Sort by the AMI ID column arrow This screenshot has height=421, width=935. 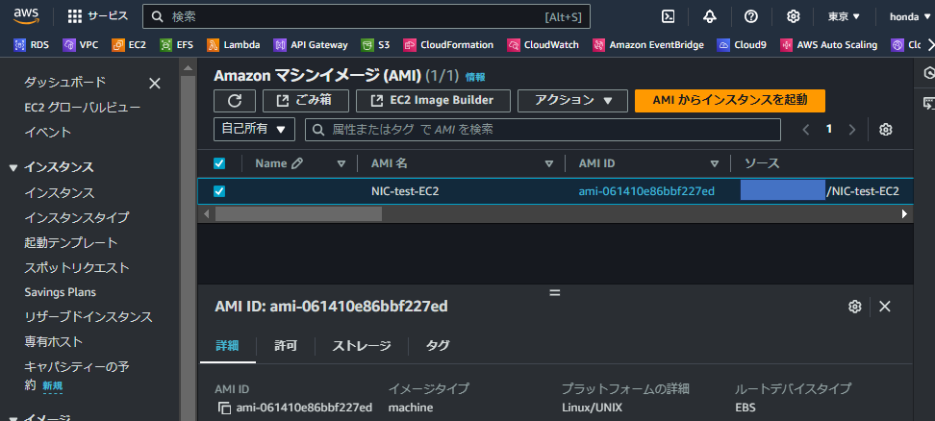pyautogui.click(x=715, y=163)
